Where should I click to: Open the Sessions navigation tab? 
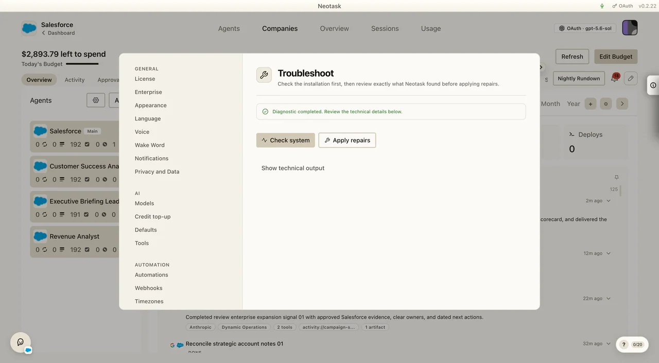[x=385, y=28]
